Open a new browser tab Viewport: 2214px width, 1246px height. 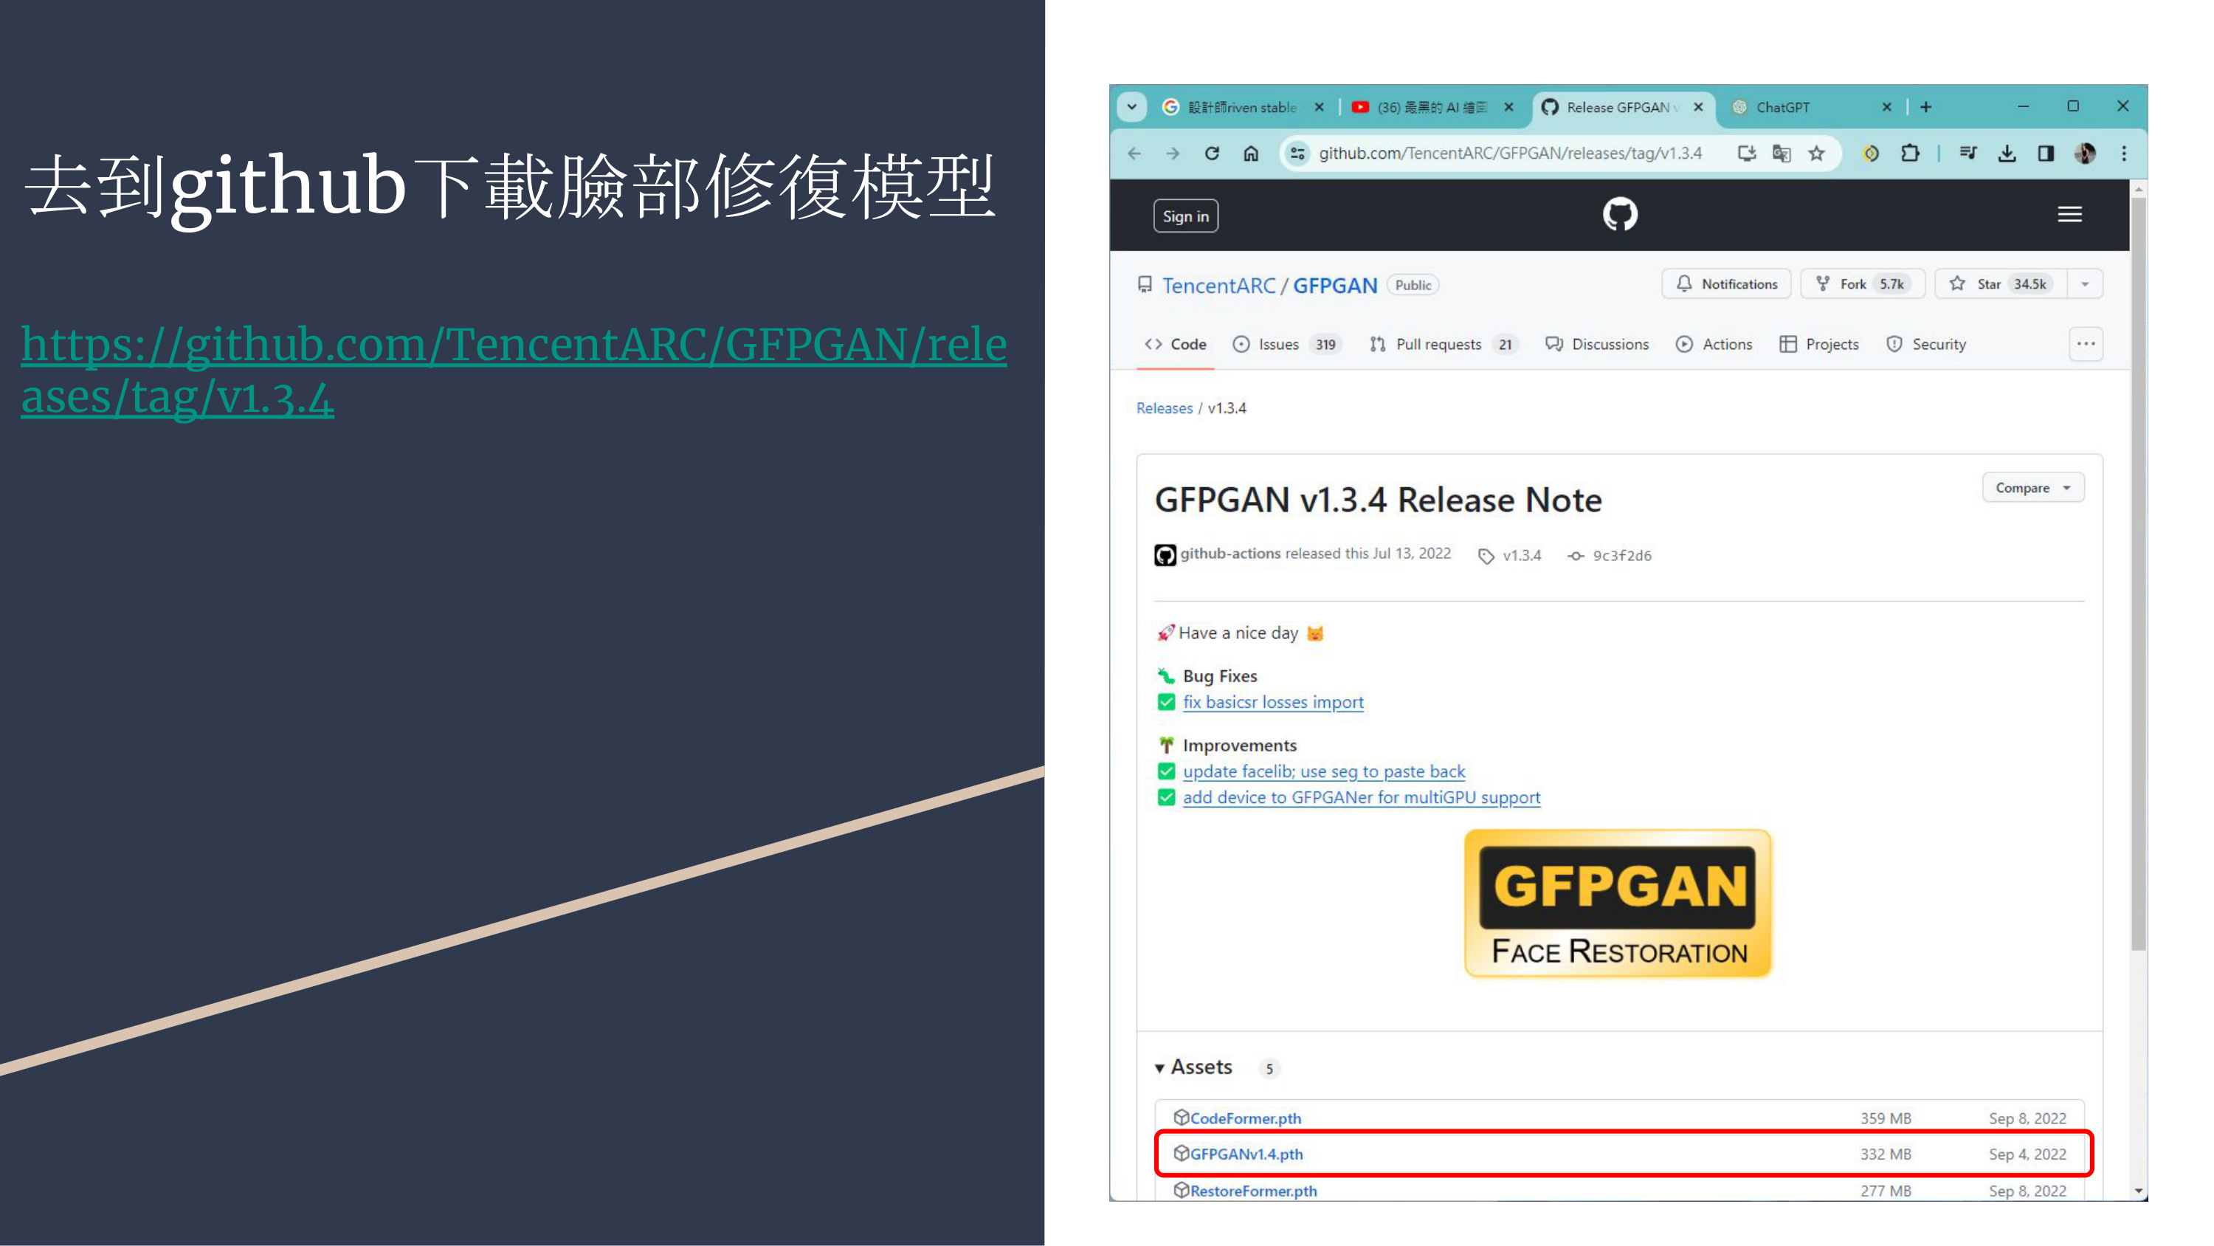pyautogui.click(x=1926, y=106)
